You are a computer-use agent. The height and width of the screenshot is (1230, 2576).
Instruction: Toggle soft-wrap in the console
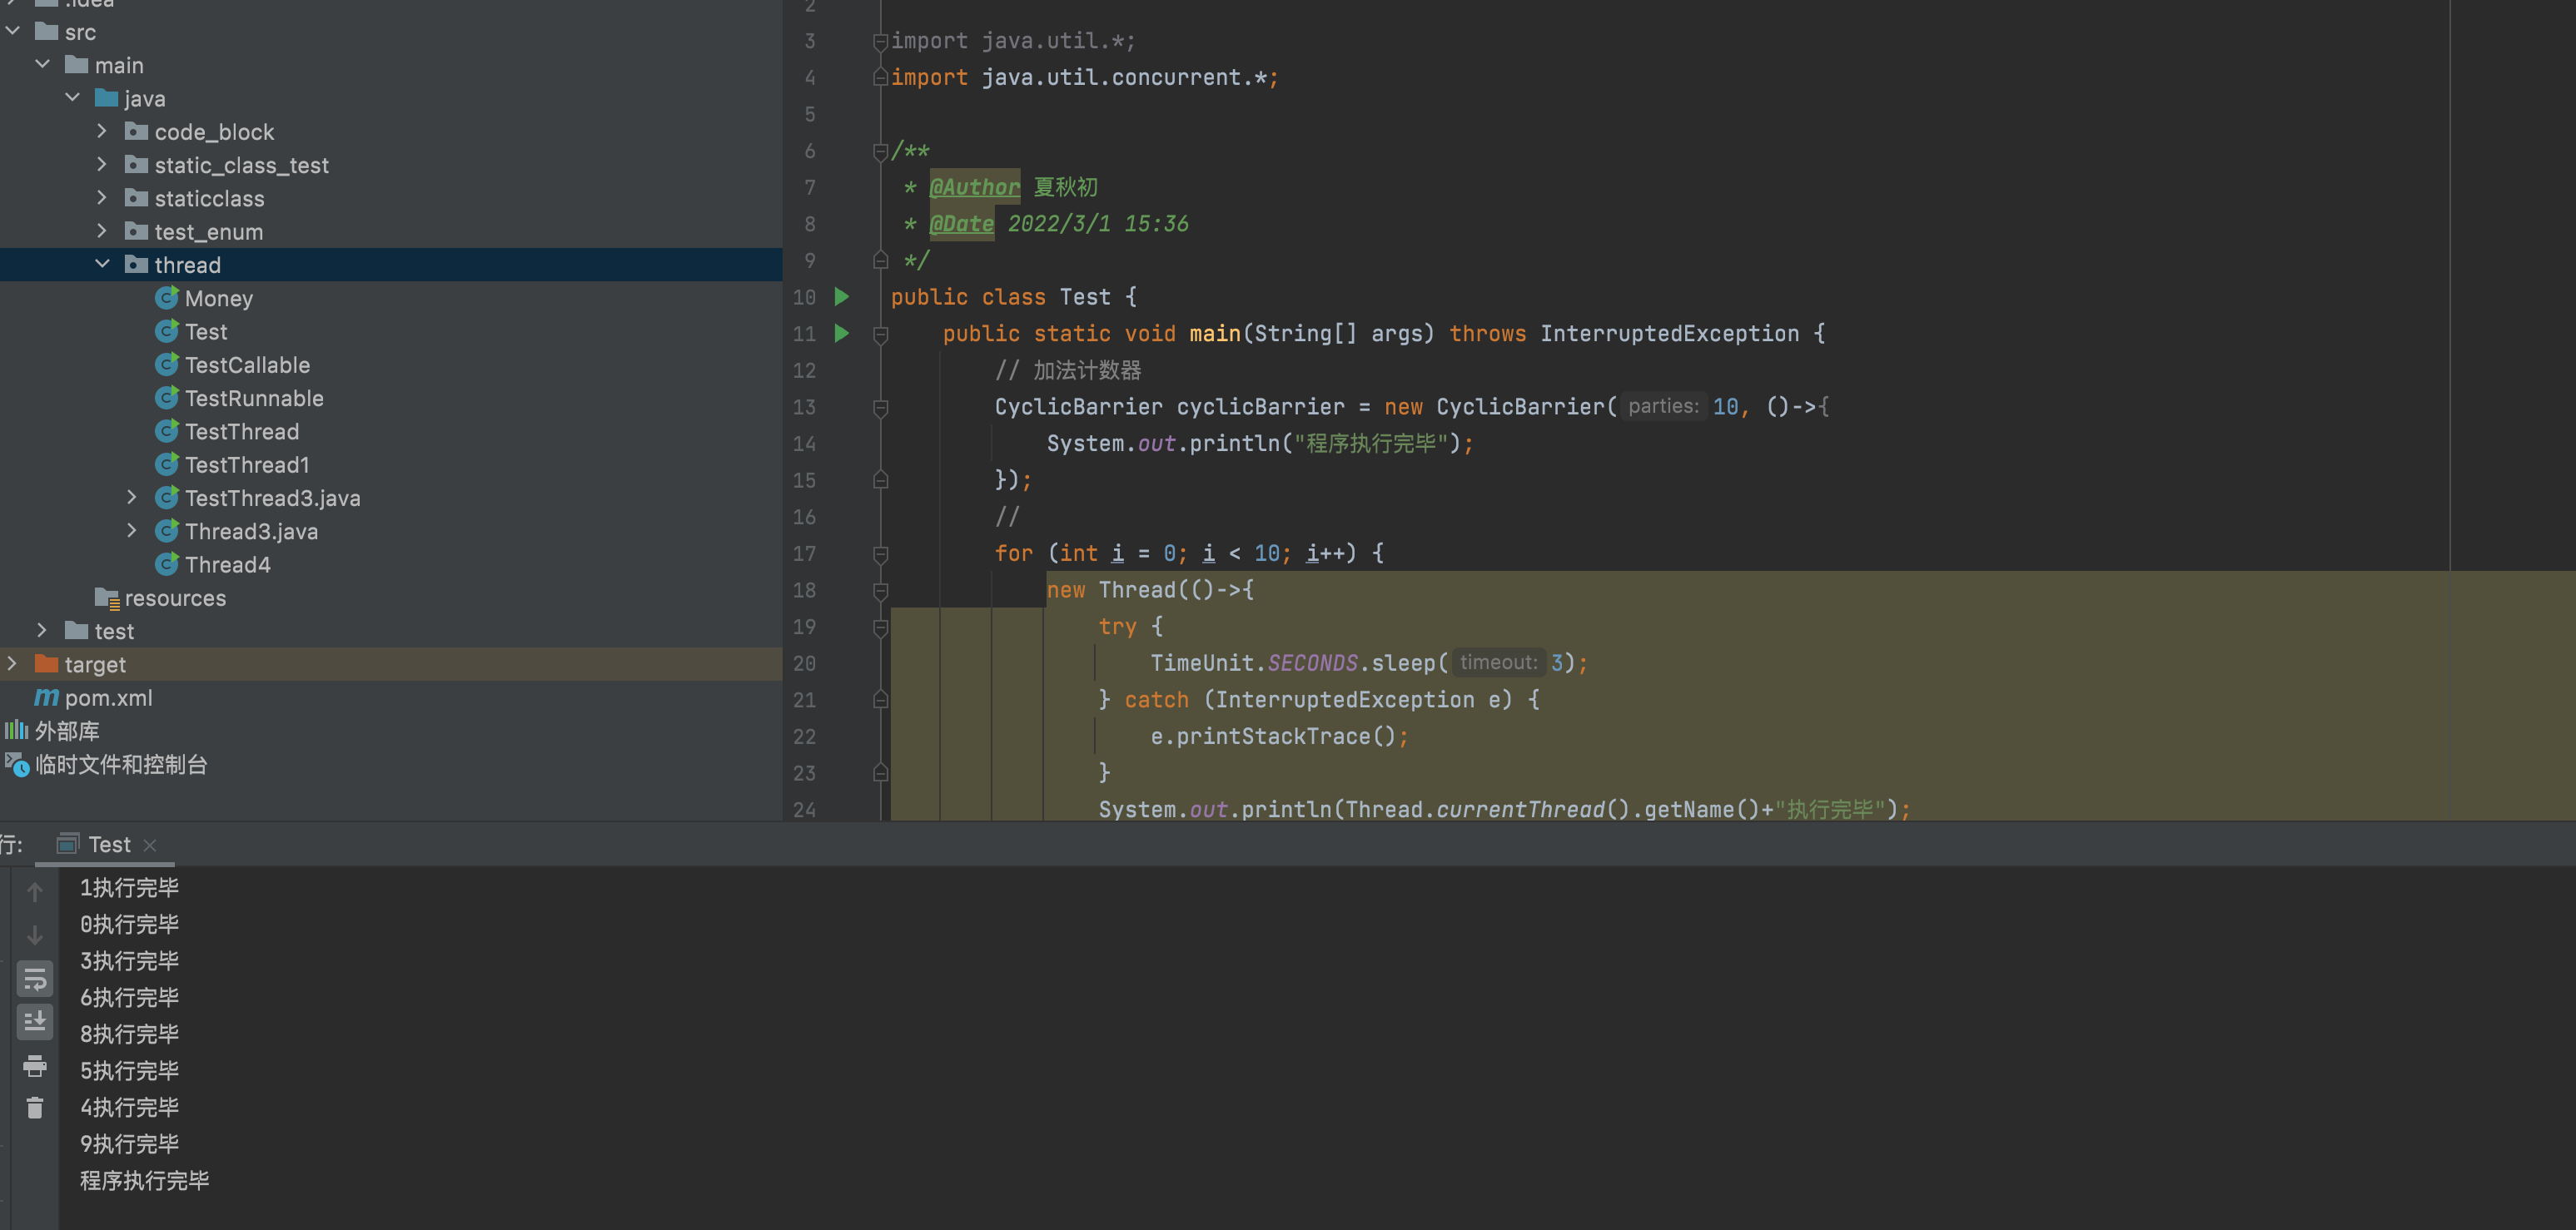(x=35, y=980)
